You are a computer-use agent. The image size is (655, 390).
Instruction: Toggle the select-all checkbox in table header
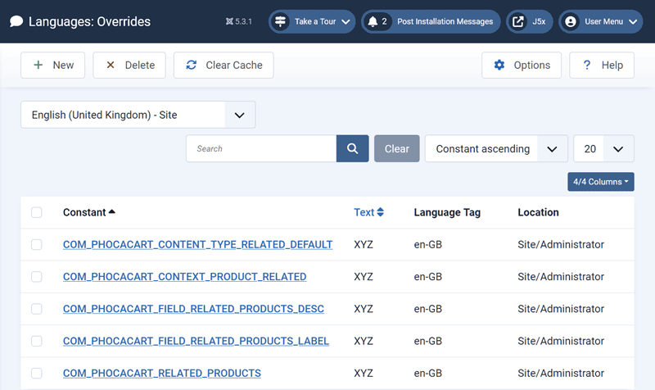click(37, 213)
